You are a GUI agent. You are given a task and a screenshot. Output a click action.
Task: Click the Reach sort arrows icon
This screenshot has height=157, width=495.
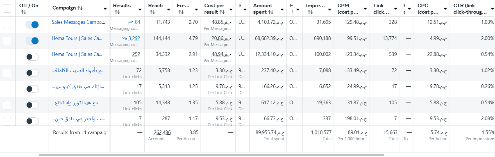coord(153,12)
